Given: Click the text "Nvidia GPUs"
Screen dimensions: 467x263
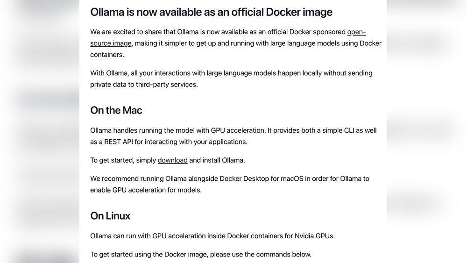Looking at the screenshot, I should point(315,236).
